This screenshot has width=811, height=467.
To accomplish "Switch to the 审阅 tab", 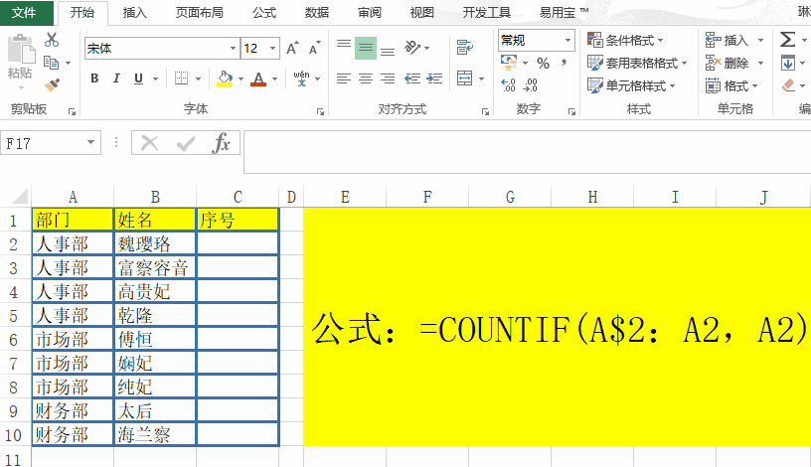I will (370, 12).
